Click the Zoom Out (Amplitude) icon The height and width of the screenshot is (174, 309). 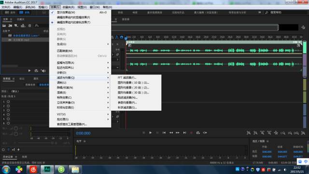[255, 133]
